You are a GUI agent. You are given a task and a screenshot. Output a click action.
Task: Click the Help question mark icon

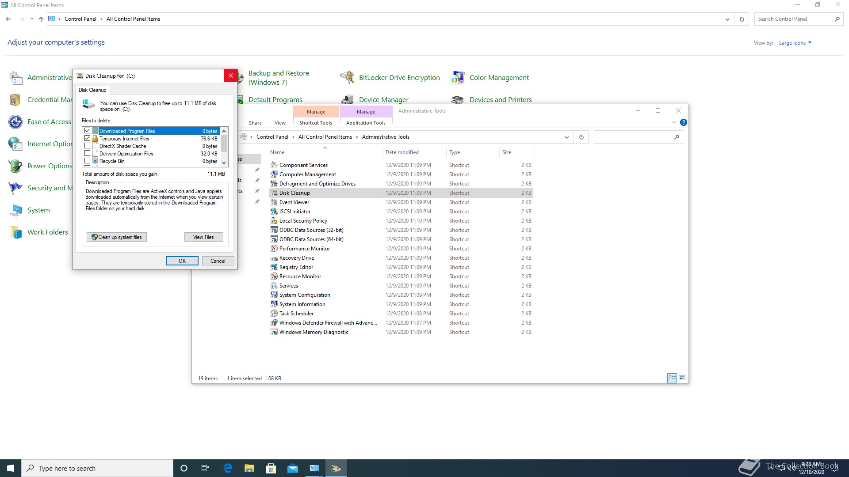coord(683,122)
